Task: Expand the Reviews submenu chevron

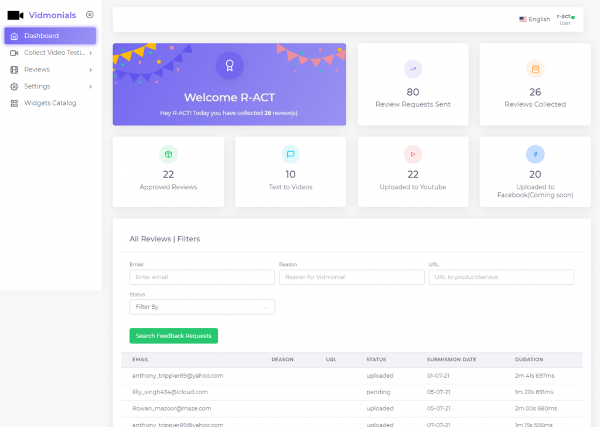Action: click(x=91, y=70)
